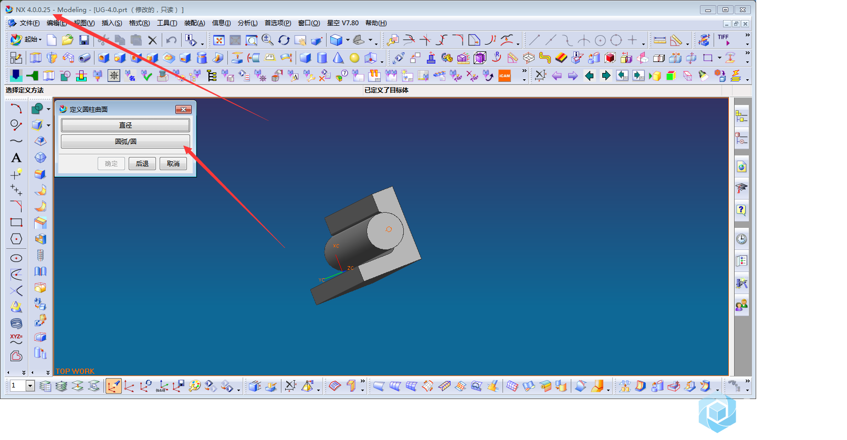Open the History clock panel on the right bar

pos(741,239)
